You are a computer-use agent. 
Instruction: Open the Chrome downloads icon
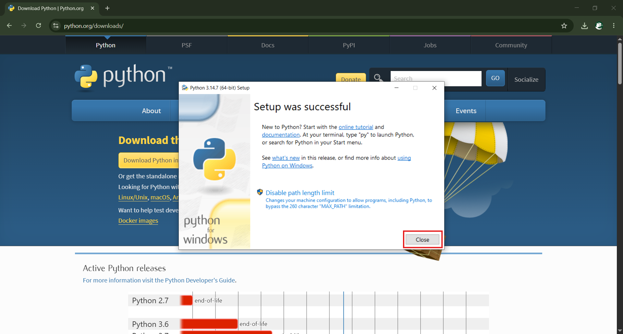(584, 26)
